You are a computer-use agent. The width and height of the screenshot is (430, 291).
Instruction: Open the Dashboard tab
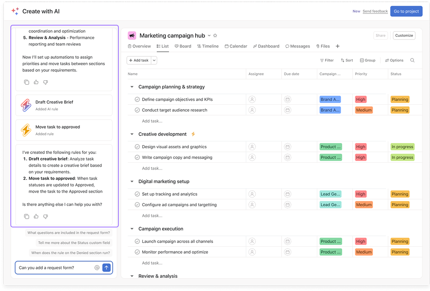[266, 46]
